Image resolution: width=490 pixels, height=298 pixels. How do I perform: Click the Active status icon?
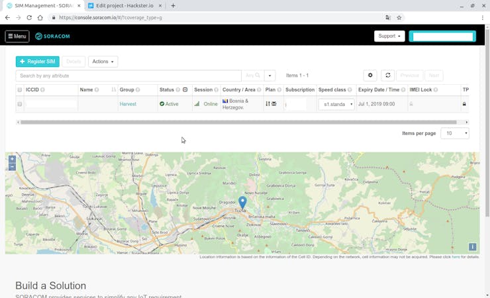[162, 104]
